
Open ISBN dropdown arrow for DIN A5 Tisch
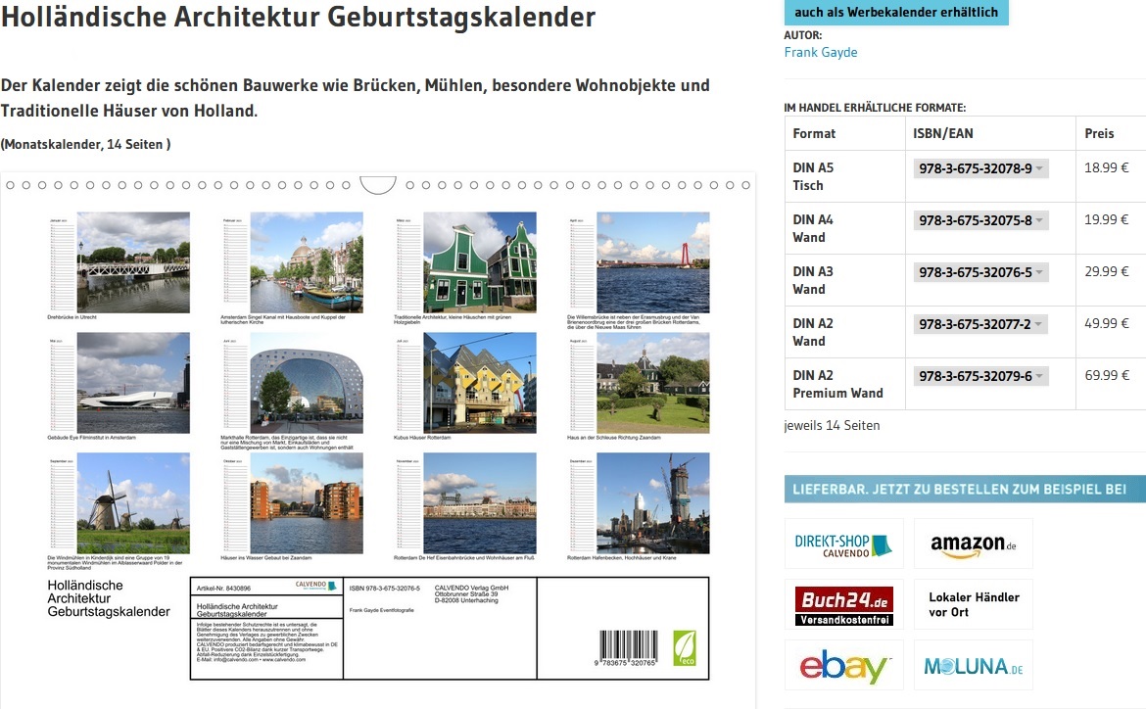(x=1039, y=168)
